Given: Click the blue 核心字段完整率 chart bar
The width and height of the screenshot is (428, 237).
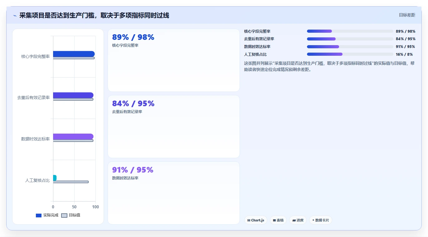Looking at the screenshot, I should (74, 54).
